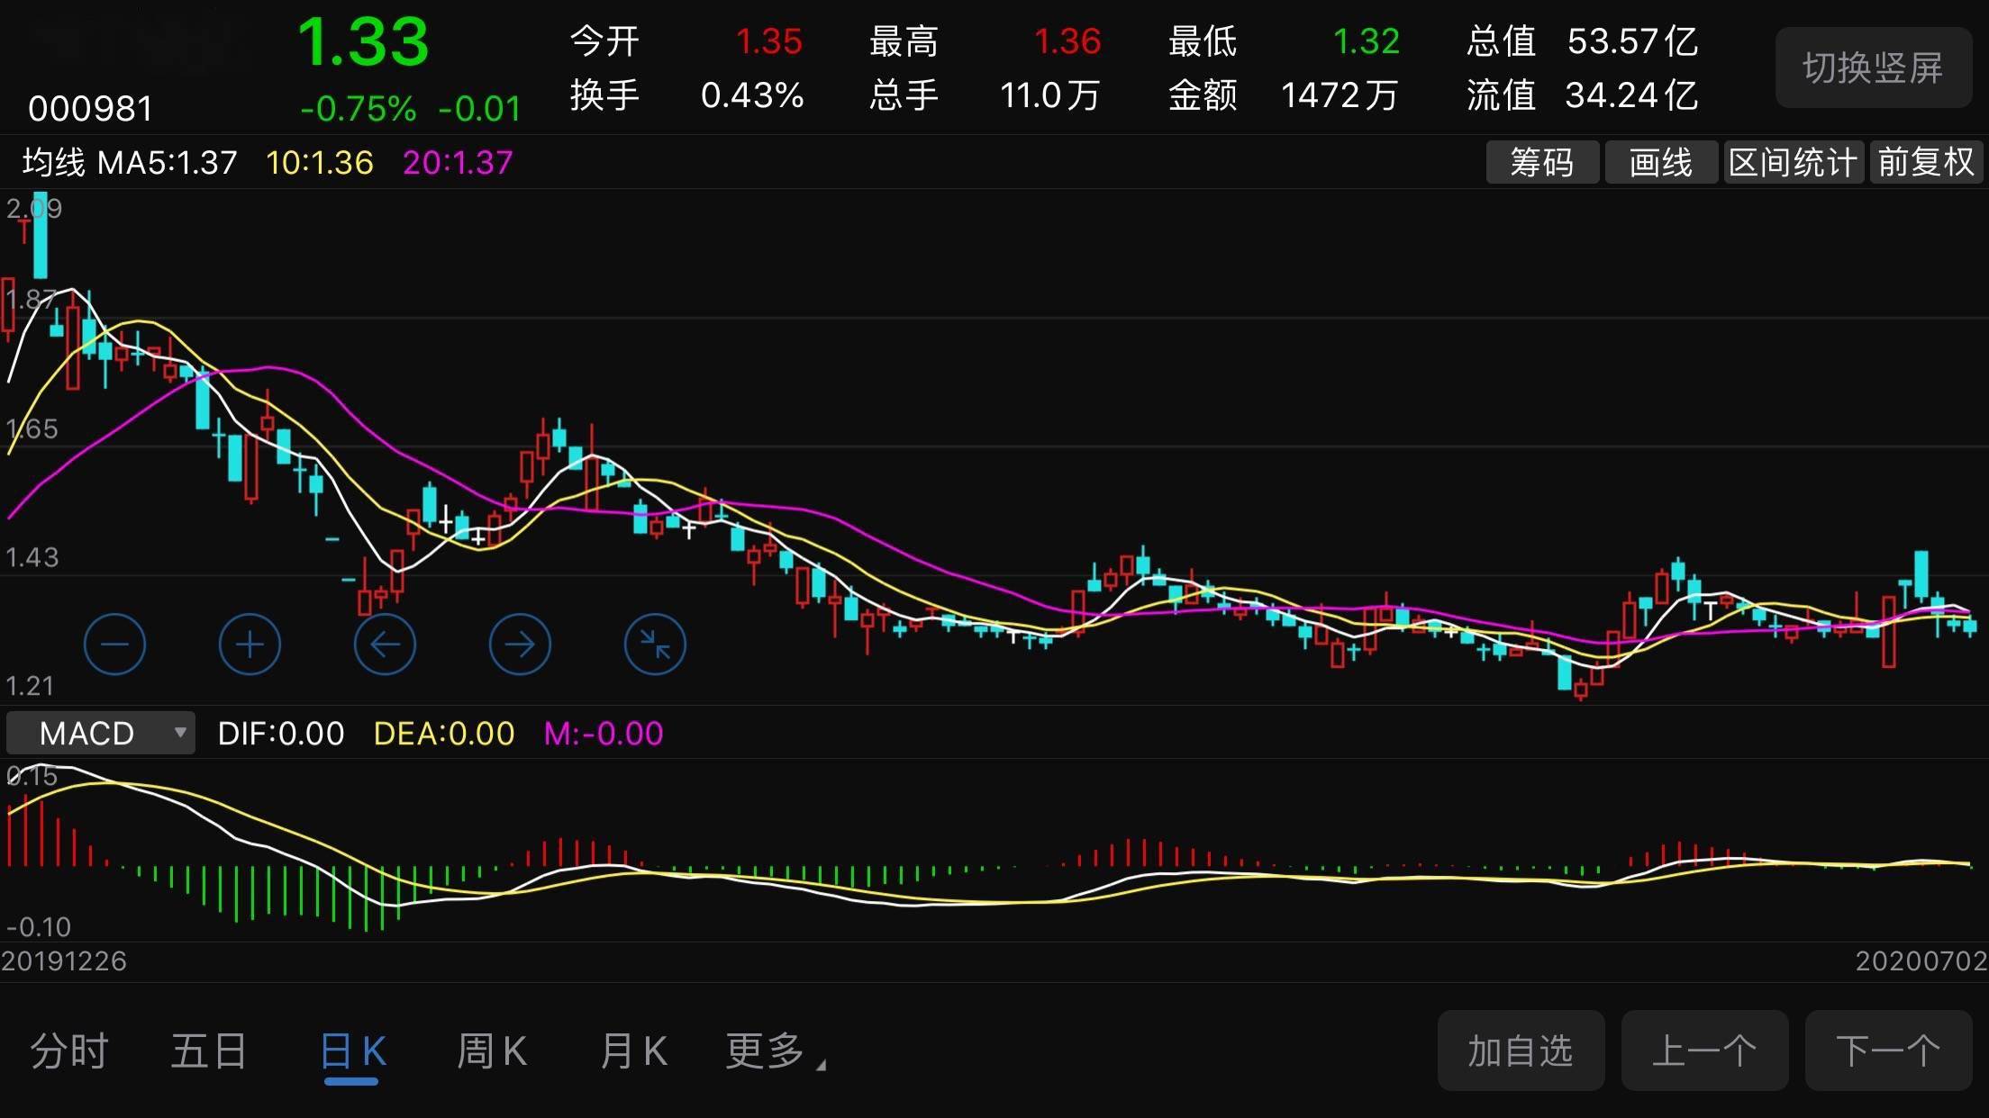This screenshot has height=1118, width=1989.
Task: Tap the 1.21 price axis label
Action: (30, 687)
